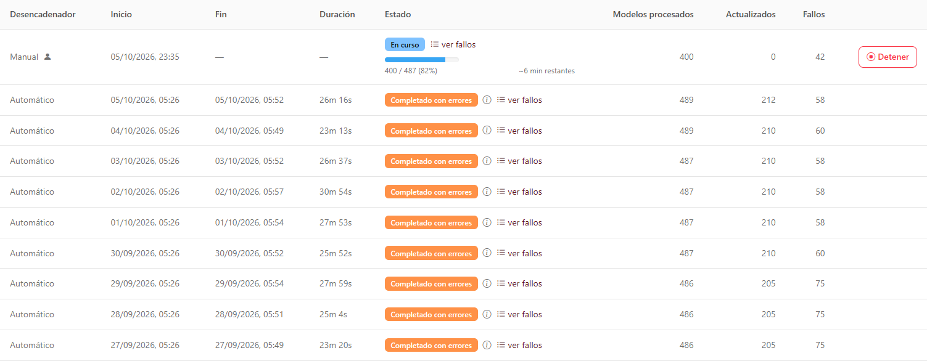Click the Fallos column header
The width and height of the screenshot is (927, 361).
814,14
